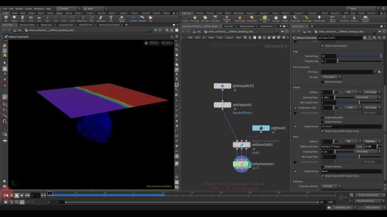The height and width of the screenshot is (217, 387).
Task: Click the parameter pane gear icon
Action: coord(365,38)
